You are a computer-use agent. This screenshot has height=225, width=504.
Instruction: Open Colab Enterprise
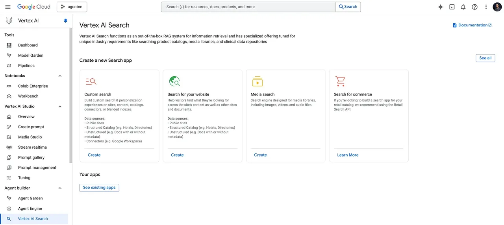33,86
